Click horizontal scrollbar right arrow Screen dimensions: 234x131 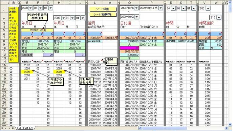(x=227, y=128)
